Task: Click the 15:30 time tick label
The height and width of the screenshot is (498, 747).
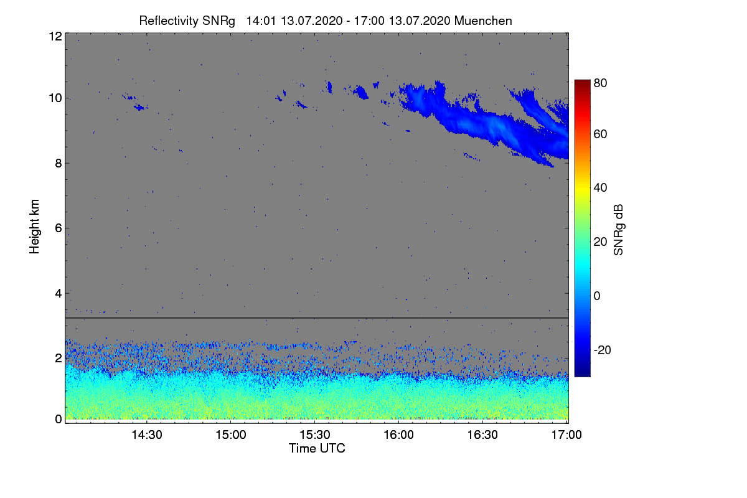Action: [314, 435]
